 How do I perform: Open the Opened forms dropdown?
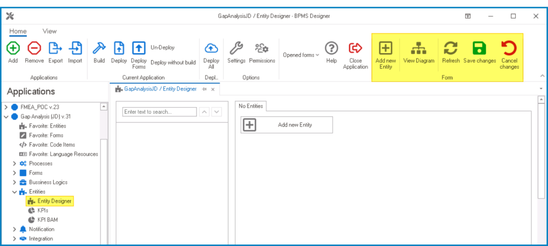301,55
